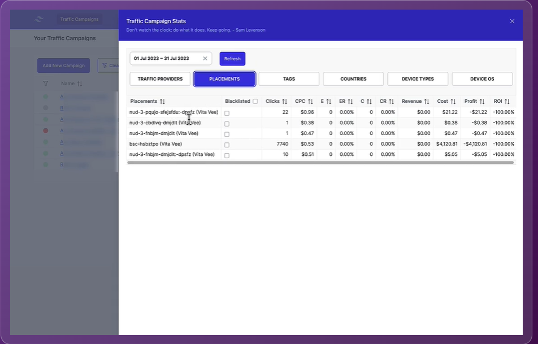538x344 pixels.
Task: Click placement name bsc-hsbztpo (Vita Vee)
Action: (155, 144)
